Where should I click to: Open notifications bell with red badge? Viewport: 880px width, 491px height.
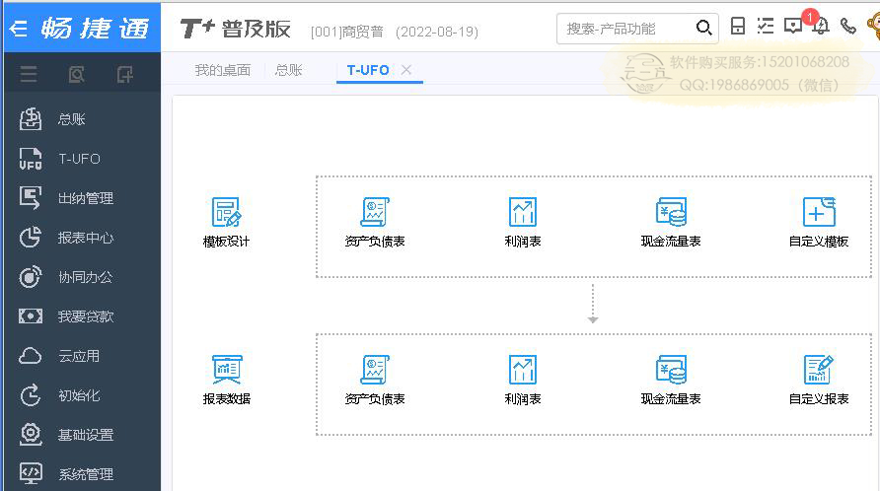[x=820, y=25]
